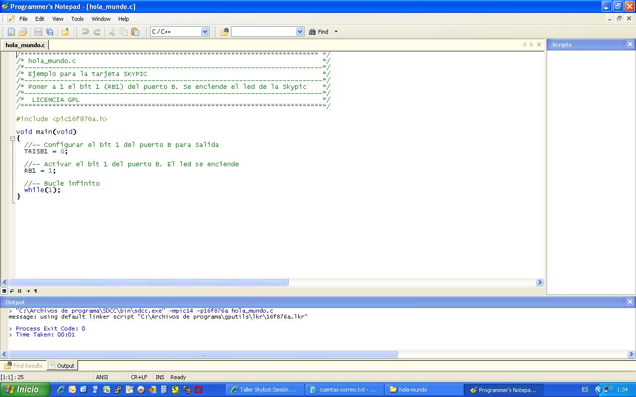Click the Undo arrow icon
The height and width of the screenshot is (397, 636).
pos(85,32)
